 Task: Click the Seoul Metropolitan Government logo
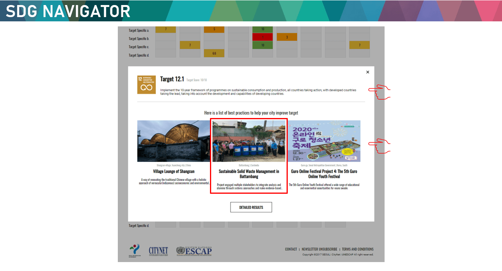pos(135,251)
